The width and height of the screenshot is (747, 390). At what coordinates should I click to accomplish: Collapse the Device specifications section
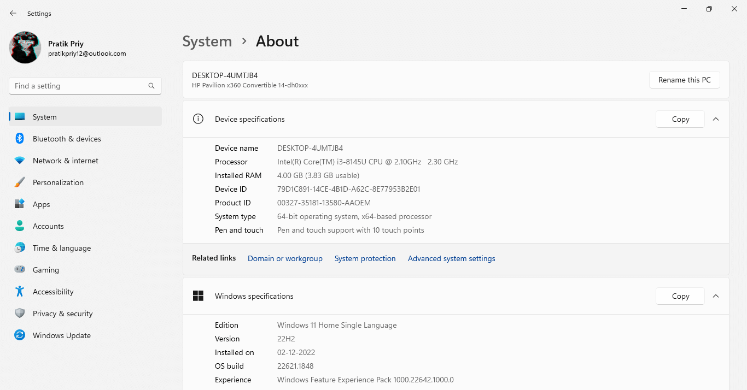(716, 119)
